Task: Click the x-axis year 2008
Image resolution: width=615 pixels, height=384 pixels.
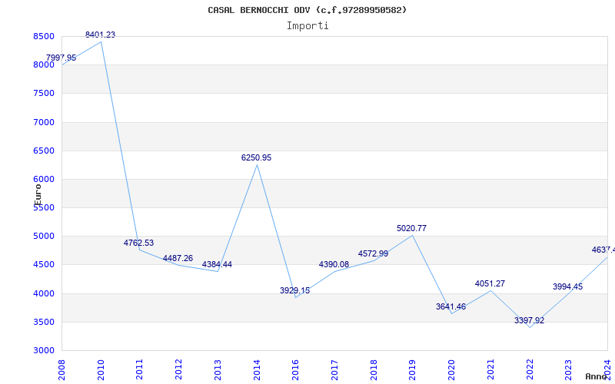Action: point(61,369)
